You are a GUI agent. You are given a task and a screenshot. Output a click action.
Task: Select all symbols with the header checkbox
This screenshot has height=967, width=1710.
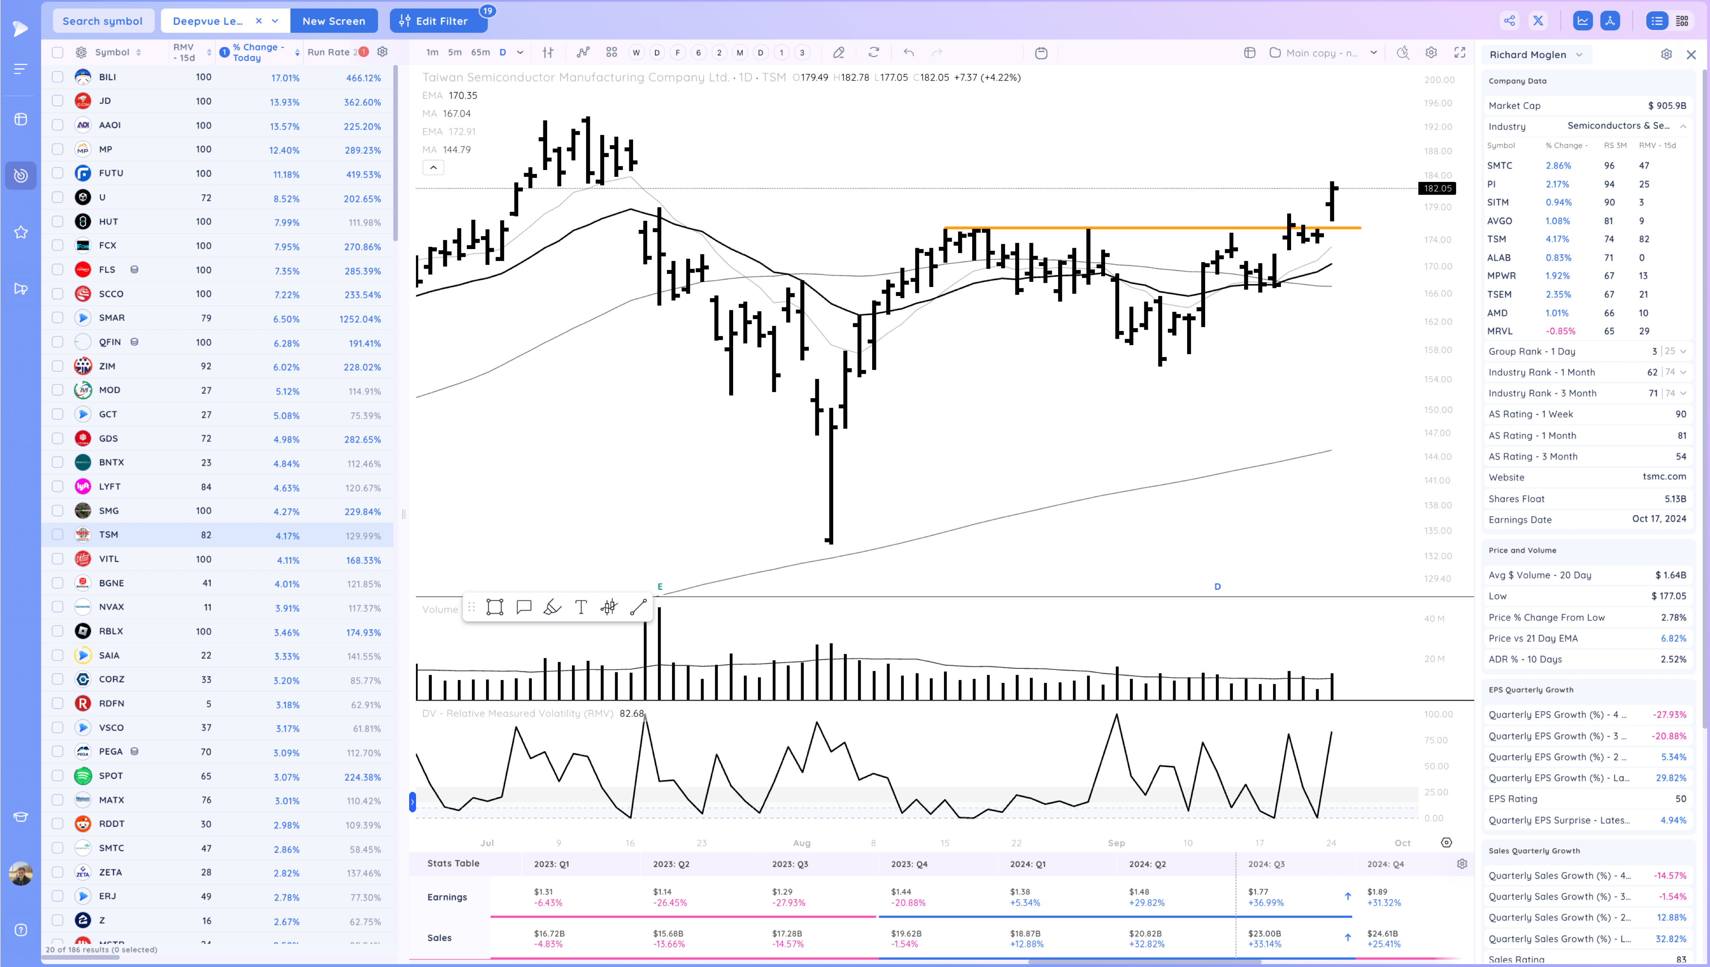pyautogui.click(x=57, y=52)
